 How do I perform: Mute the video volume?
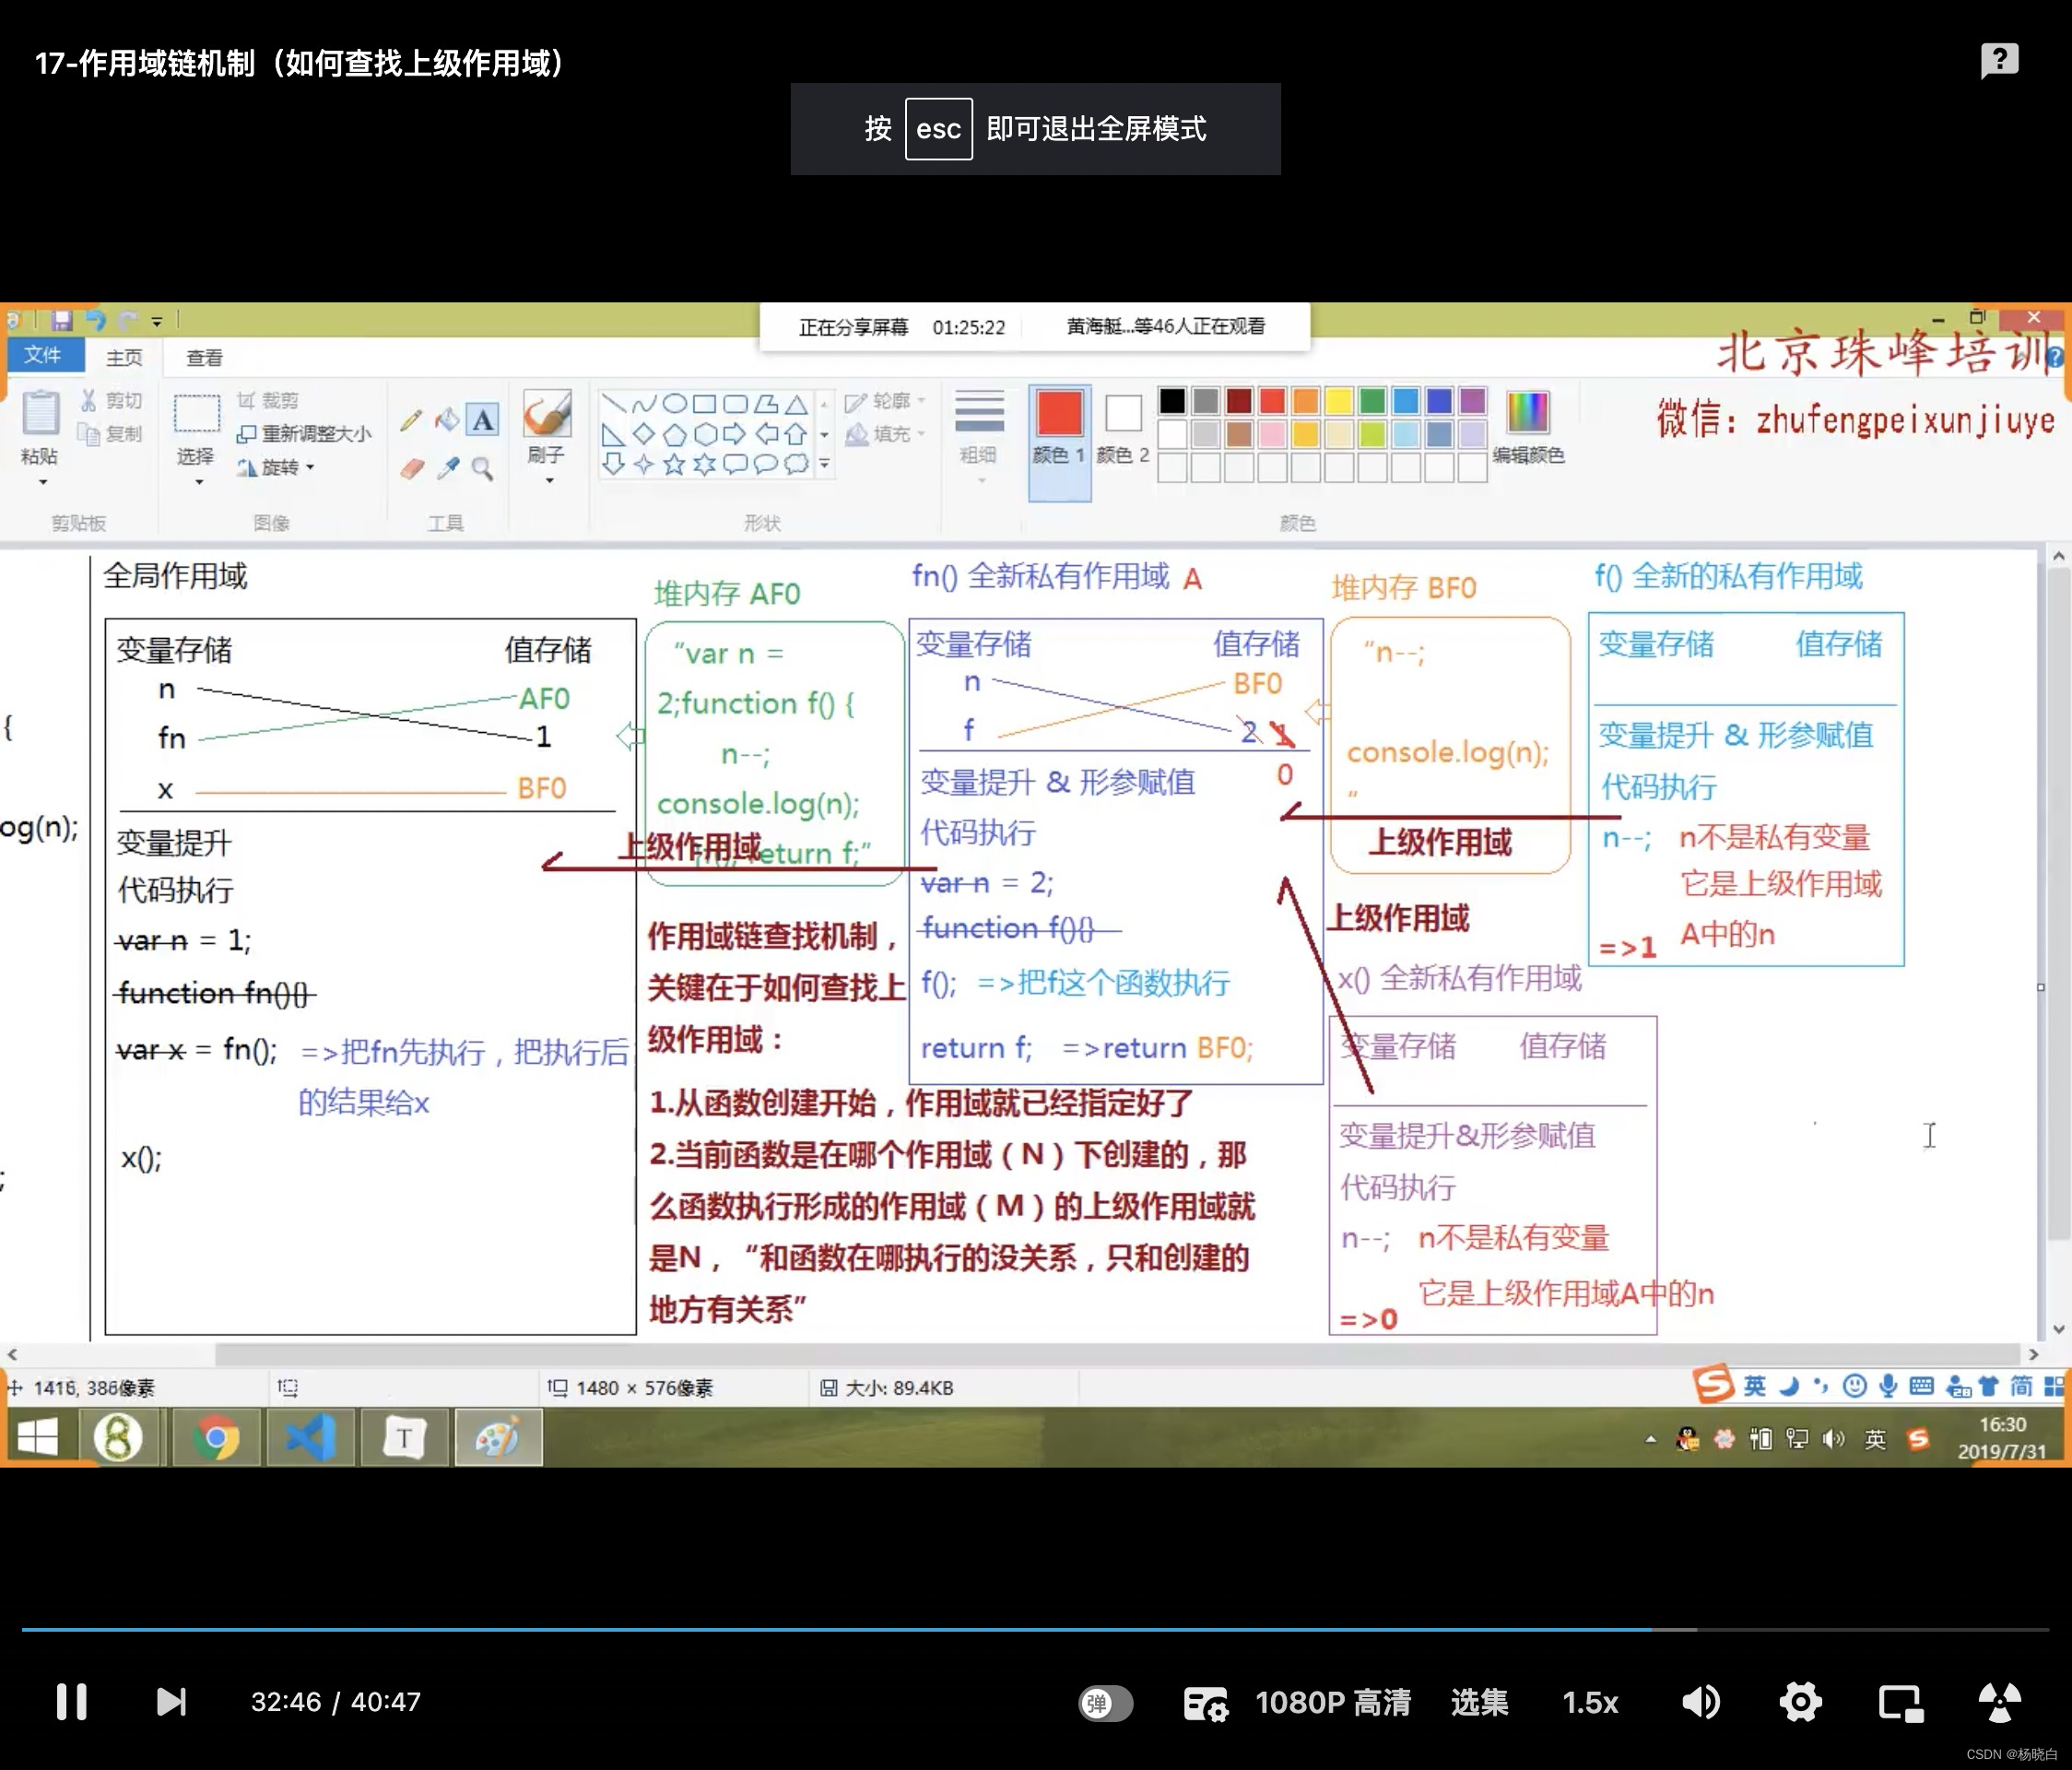(x=1700, y=1702)
